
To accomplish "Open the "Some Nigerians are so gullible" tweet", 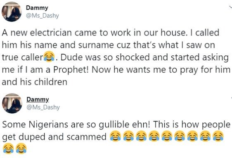I will pyautogui.click(x=116, y=136).
